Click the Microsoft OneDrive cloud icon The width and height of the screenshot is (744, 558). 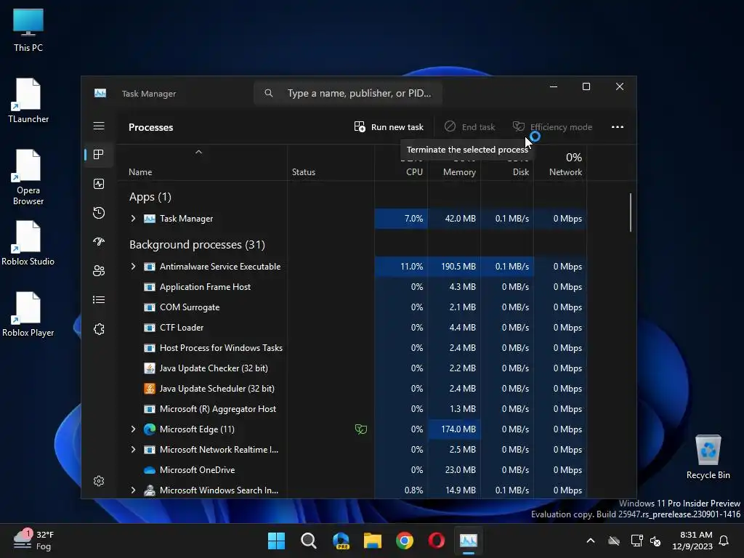[150, 470]
